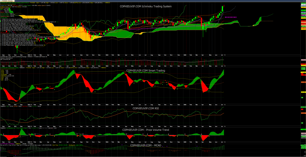Click the magenta dotted marker beside the latest candles
This screenshot has height=157, width=306.
[x=231, y=17]
